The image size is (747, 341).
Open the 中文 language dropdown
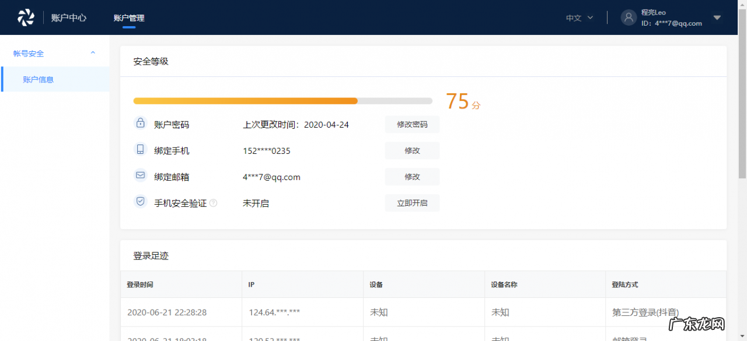pyautogui.click(x=579, y=17)
